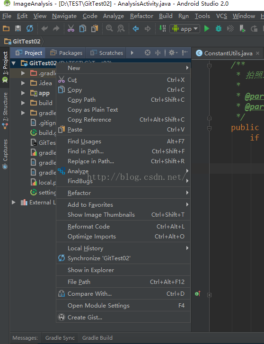Click the Forward navigation arrow

pyautogui.click(x=148, y=28)
